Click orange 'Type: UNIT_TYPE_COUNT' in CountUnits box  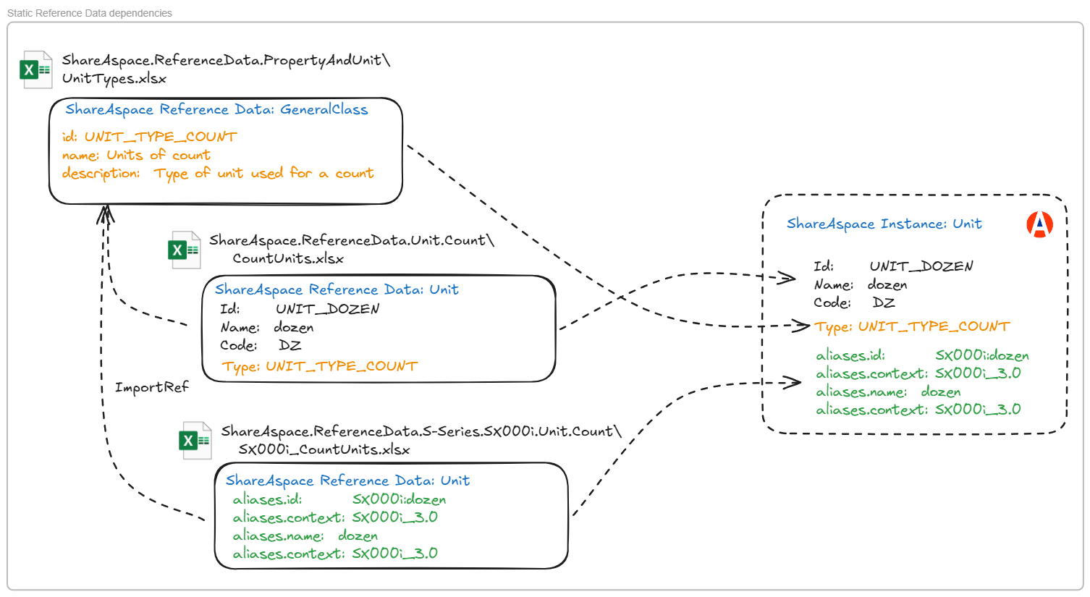point(319,366)
